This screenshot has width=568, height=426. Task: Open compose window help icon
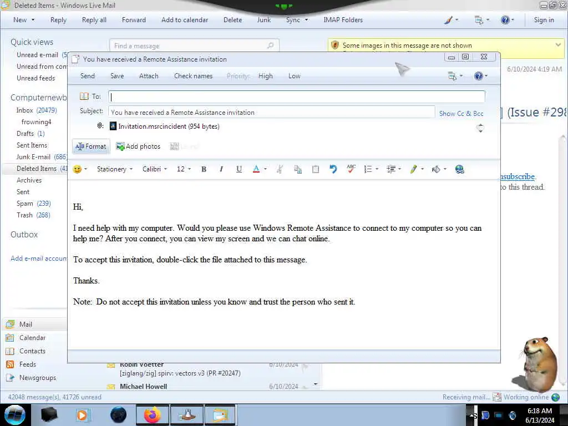click(481, 76)
